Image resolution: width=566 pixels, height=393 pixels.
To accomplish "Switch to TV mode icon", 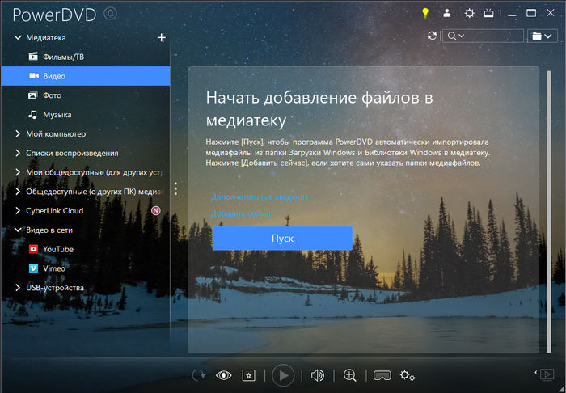I will click(488, 14).
